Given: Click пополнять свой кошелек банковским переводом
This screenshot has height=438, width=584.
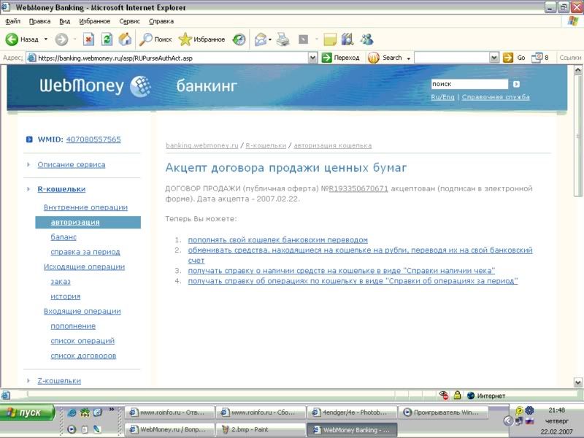Looking at the screenshot, I should coord(278,240).
